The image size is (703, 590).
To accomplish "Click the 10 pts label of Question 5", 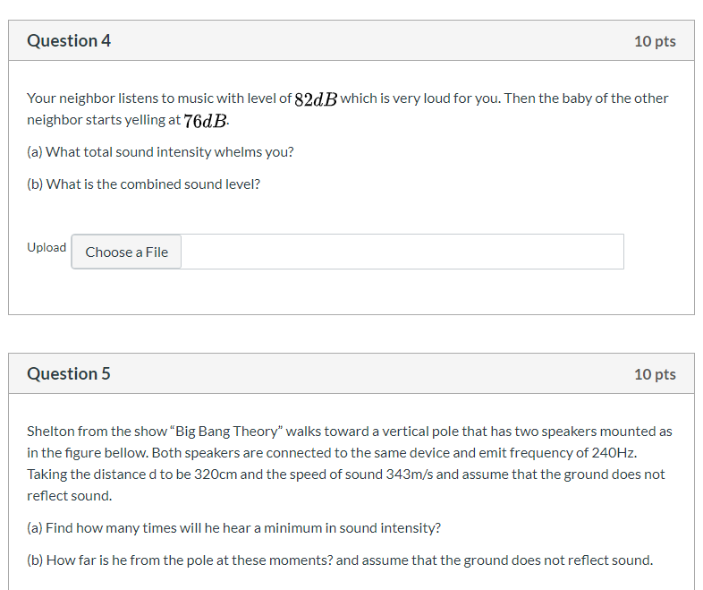I will [x=655, y=374].
